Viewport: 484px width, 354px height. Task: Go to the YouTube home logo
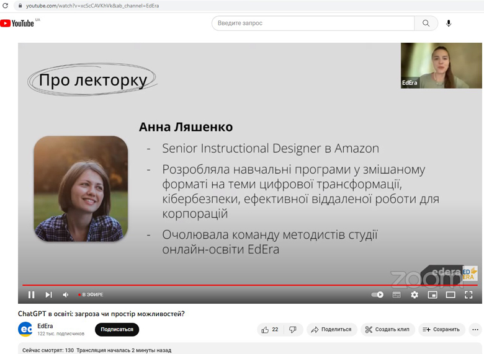(17, 24)
